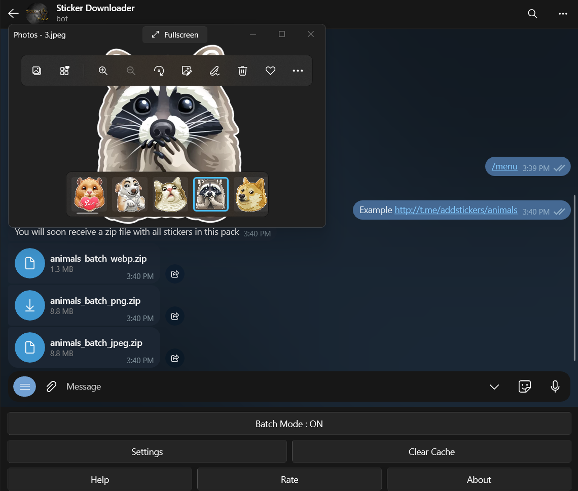Click the Rate button
The width and height of the screenshot is (578, 491).
290,479
